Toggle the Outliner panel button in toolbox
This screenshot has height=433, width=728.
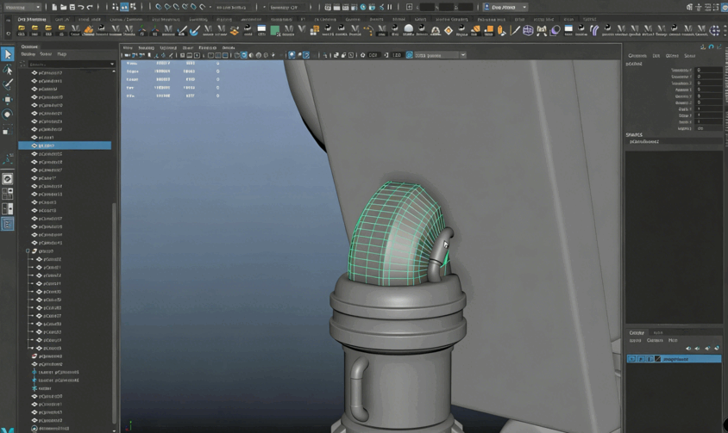(8, 224)
